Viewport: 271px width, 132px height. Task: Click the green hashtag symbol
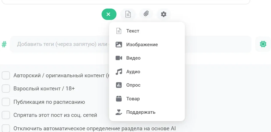click(4, 44)
